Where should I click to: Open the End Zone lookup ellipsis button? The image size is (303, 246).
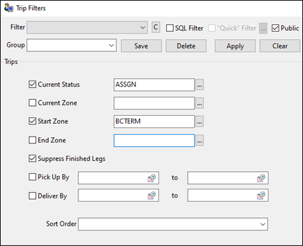[199, 141]
